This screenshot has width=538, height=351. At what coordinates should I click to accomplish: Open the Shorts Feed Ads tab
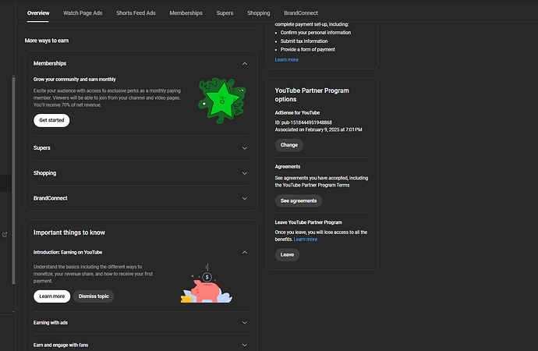point(136,13)
